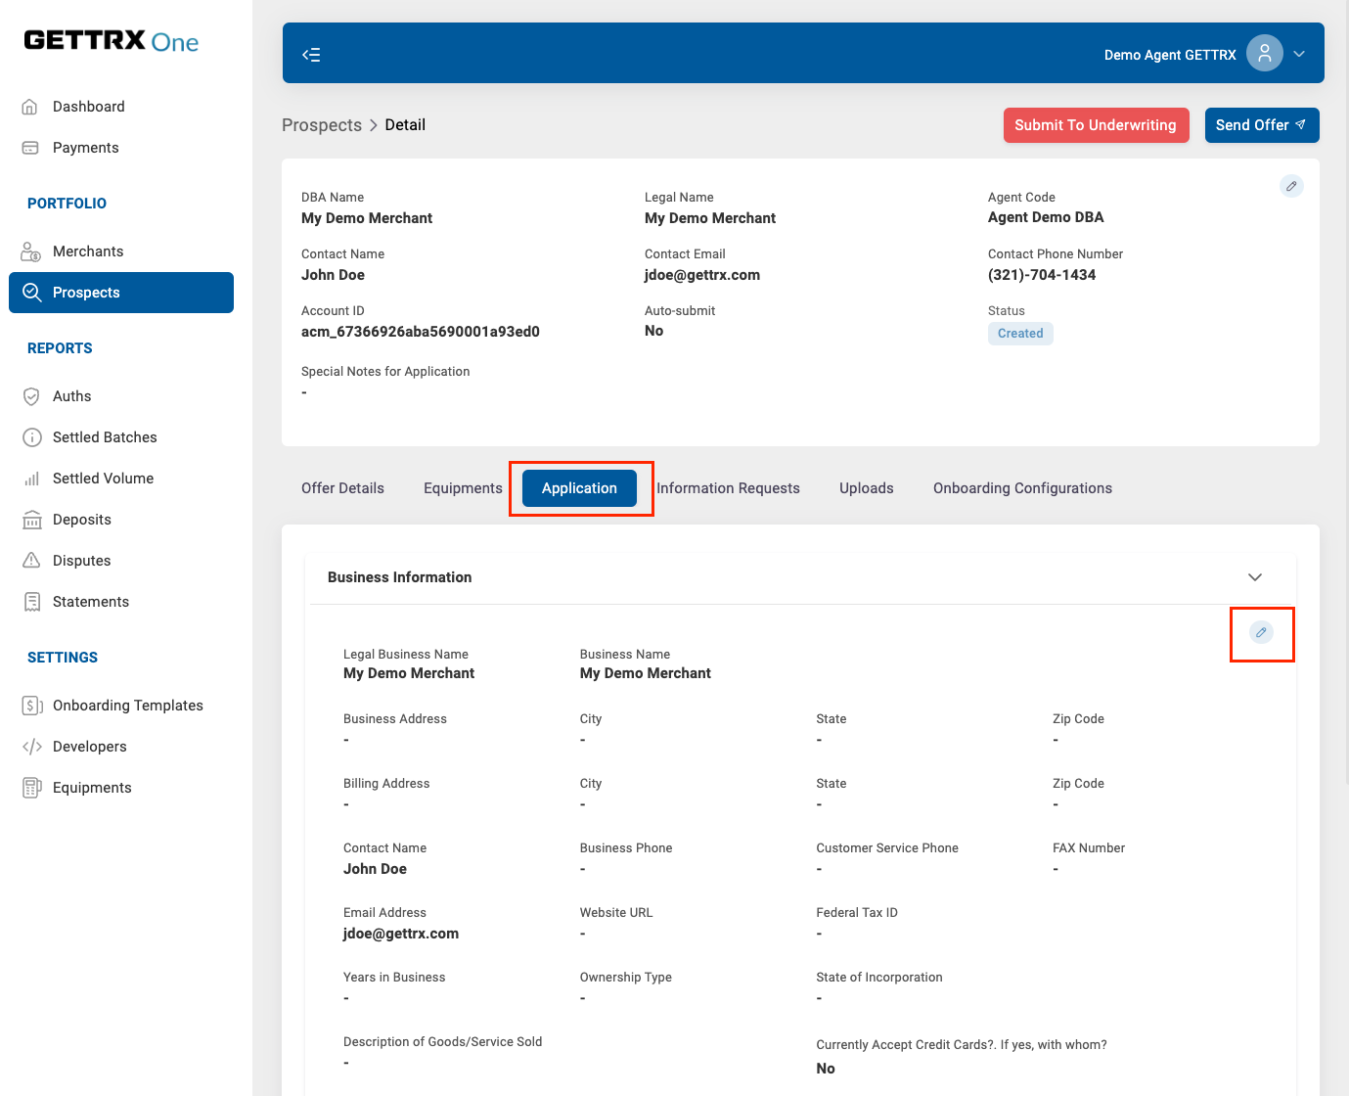The height and width of the screenshot is (1096, 1349).
Task: Click the Onboarding Templates dollar icon
Action: point(32,706)
